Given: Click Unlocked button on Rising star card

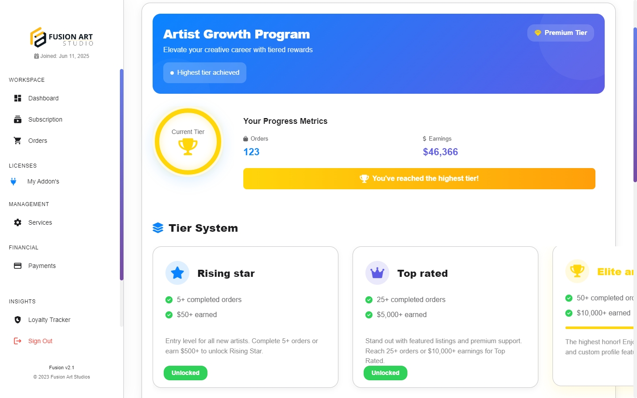Looking at the screenshot, I should point(185,373).
